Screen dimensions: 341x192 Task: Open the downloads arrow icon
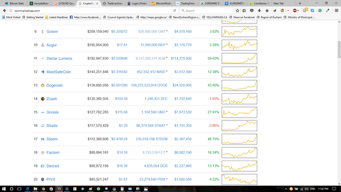click(x=259, y=11)
